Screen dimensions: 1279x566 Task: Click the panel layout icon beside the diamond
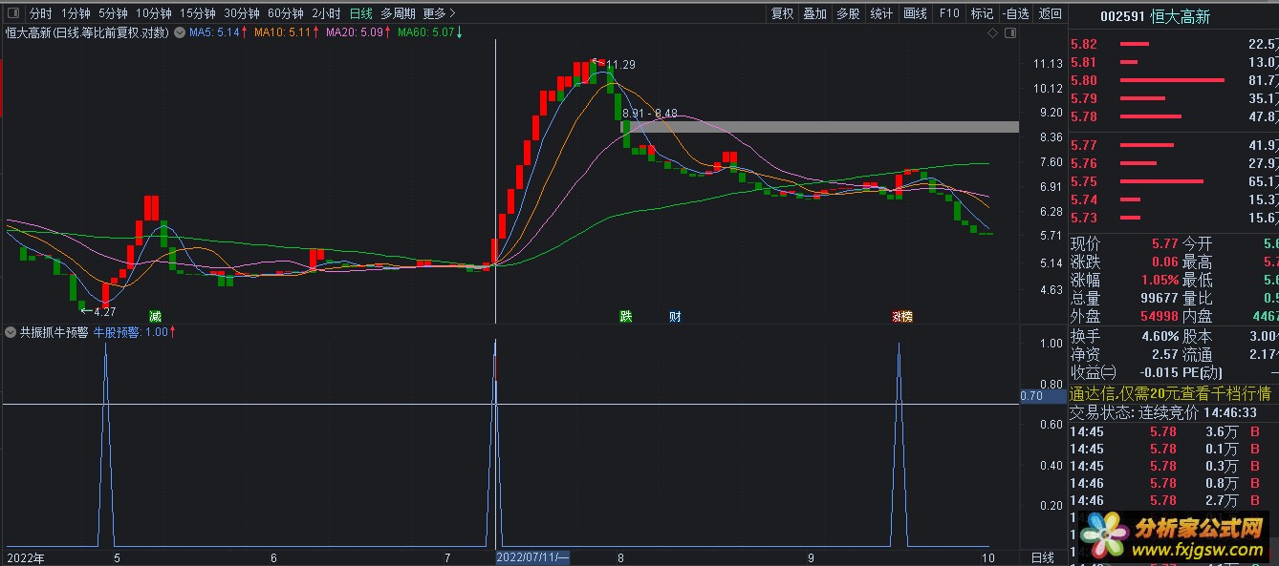tap(1009, 33)
